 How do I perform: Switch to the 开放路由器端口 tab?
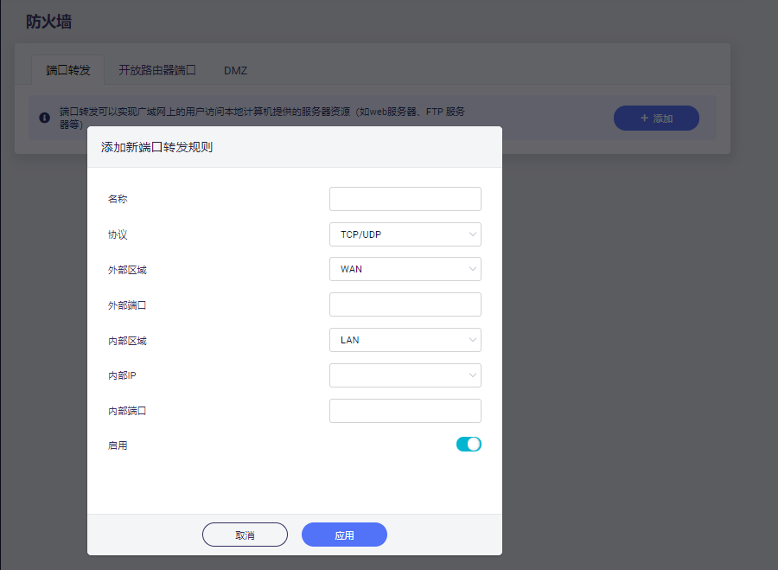point(158,71)
